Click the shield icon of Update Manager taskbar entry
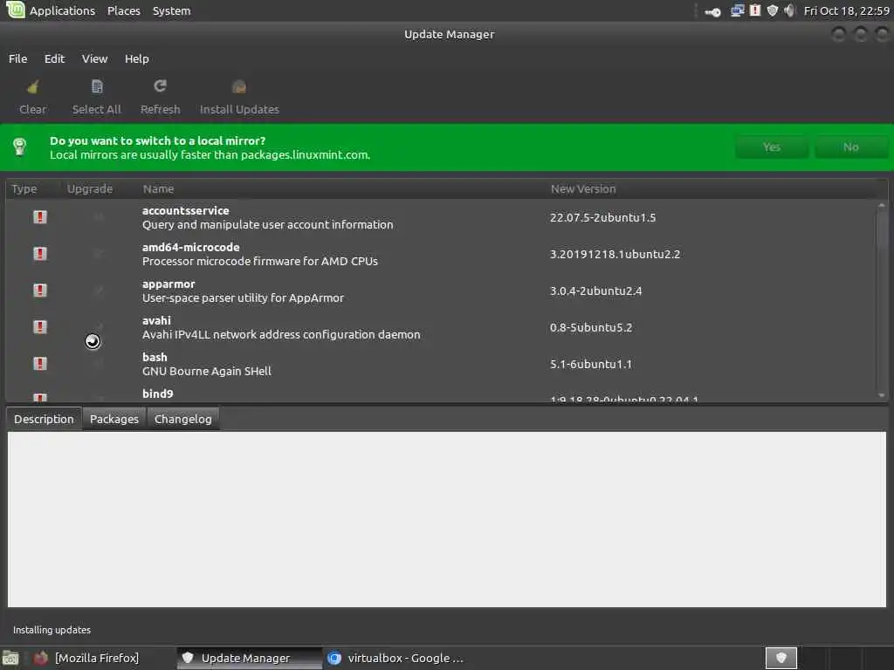 (188, 658)
